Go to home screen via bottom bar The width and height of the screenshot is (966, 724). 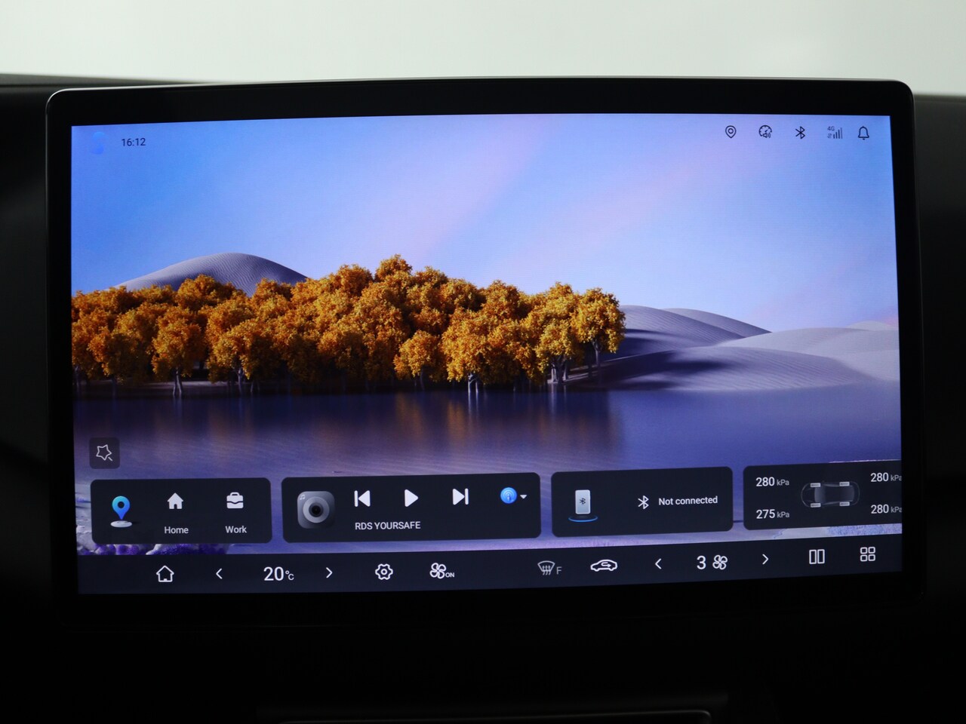coord(165,574)
